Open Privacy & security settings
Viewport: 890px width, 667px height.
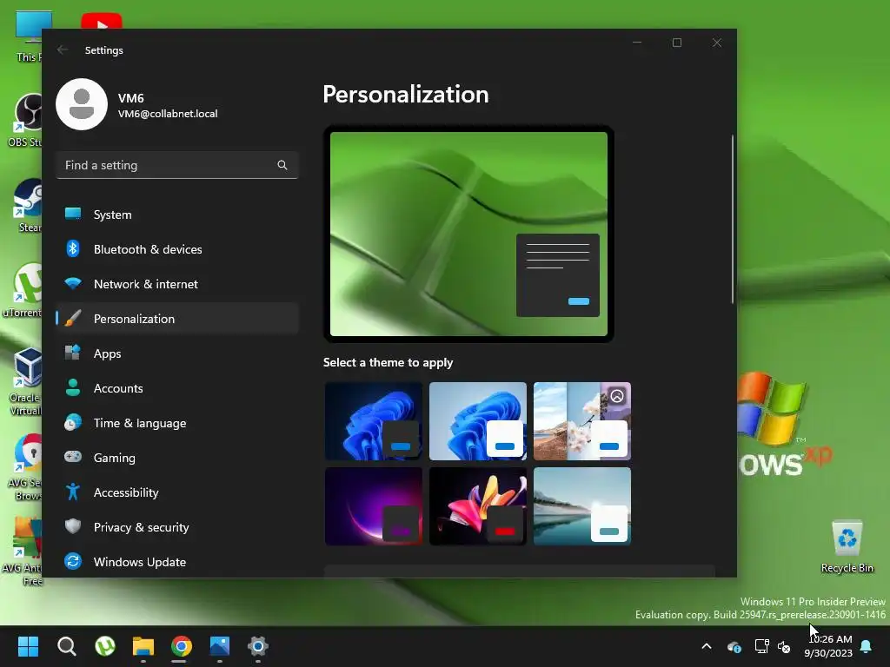click(177, 527)
